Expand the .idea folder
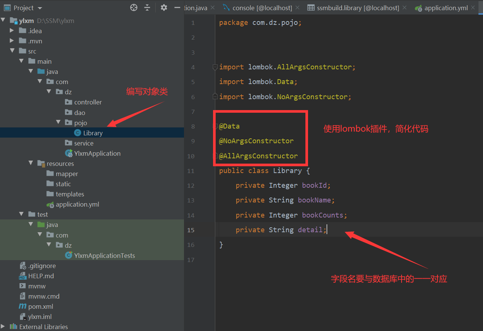This screenshot has width=483, height=331. 12,31
